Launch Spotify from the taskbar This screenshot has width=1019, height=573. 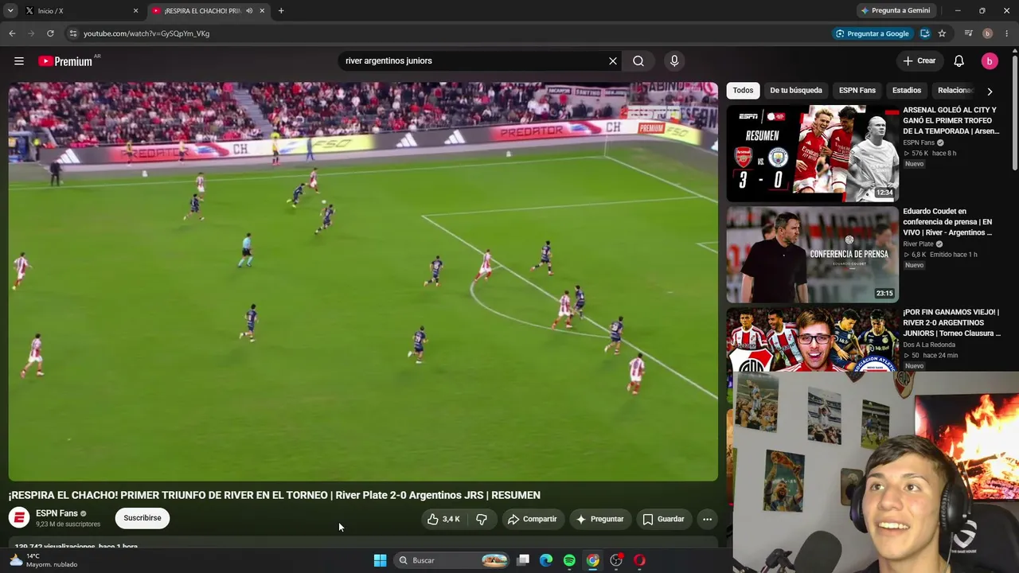pyautogui.click(x=569, y=560)
